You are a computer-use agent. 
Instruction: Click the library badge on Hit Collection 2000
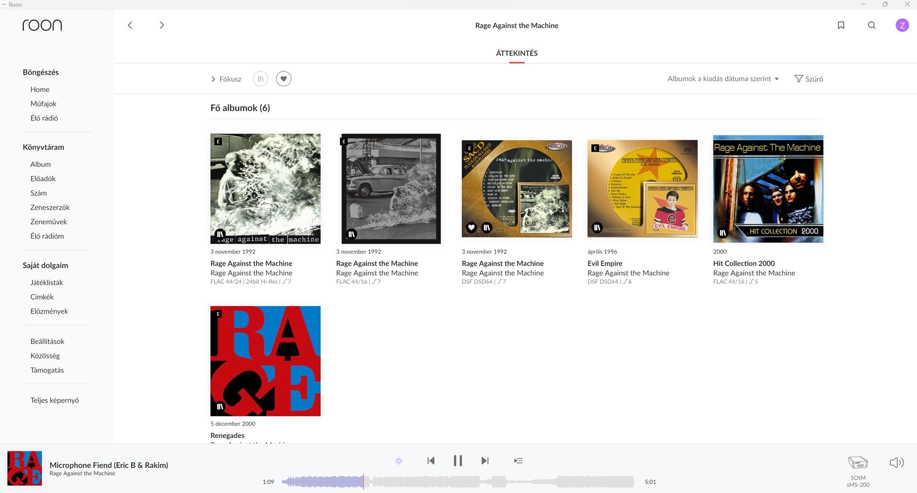[x=723, y=233]
